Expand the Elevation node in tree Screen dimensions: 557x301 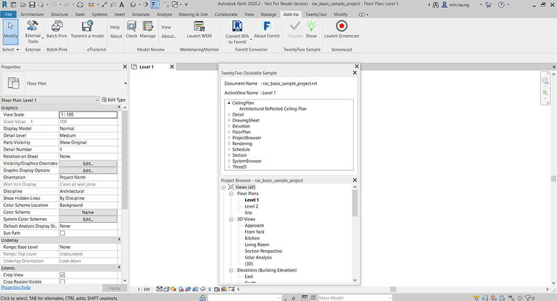point(229,126)
